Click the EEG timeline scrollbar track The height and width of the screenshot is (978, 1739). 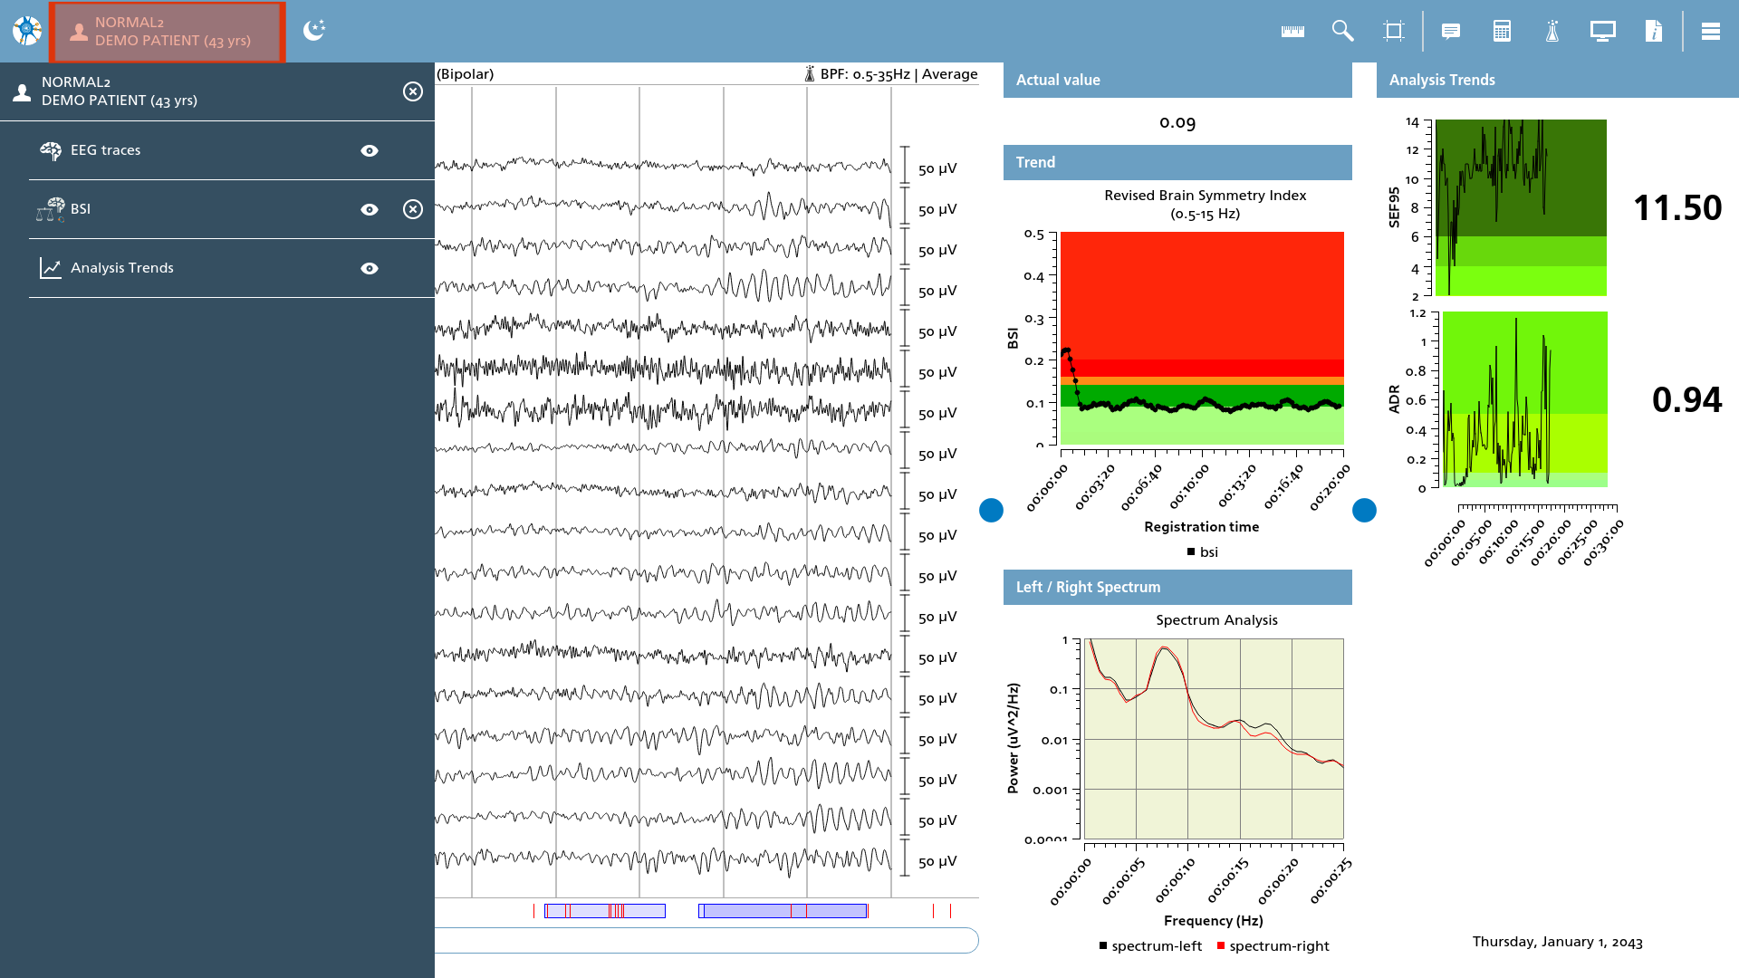706,940
